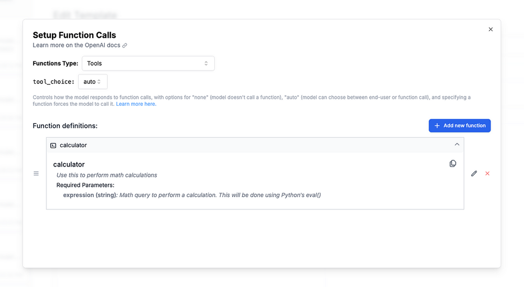Select the calculator function title text
Viewport: 524px width, 287px height.
pos(69,164)
